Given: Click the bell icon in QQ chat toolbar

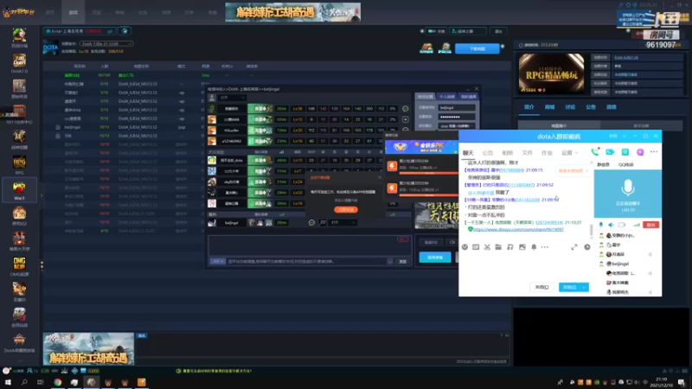Looking at the screenshot, I should pyautogui.click(x=534, y=247).
